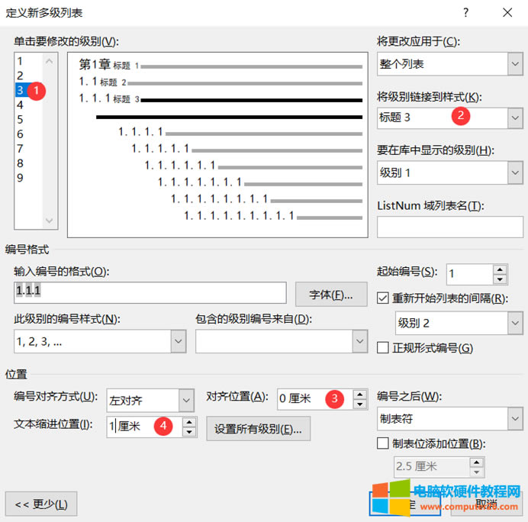Open the 字体 font dialog button
Screen dimensions: 528x522
tap(331, 295)
